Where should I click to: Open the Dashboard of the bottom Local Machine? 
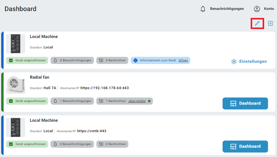245,147
